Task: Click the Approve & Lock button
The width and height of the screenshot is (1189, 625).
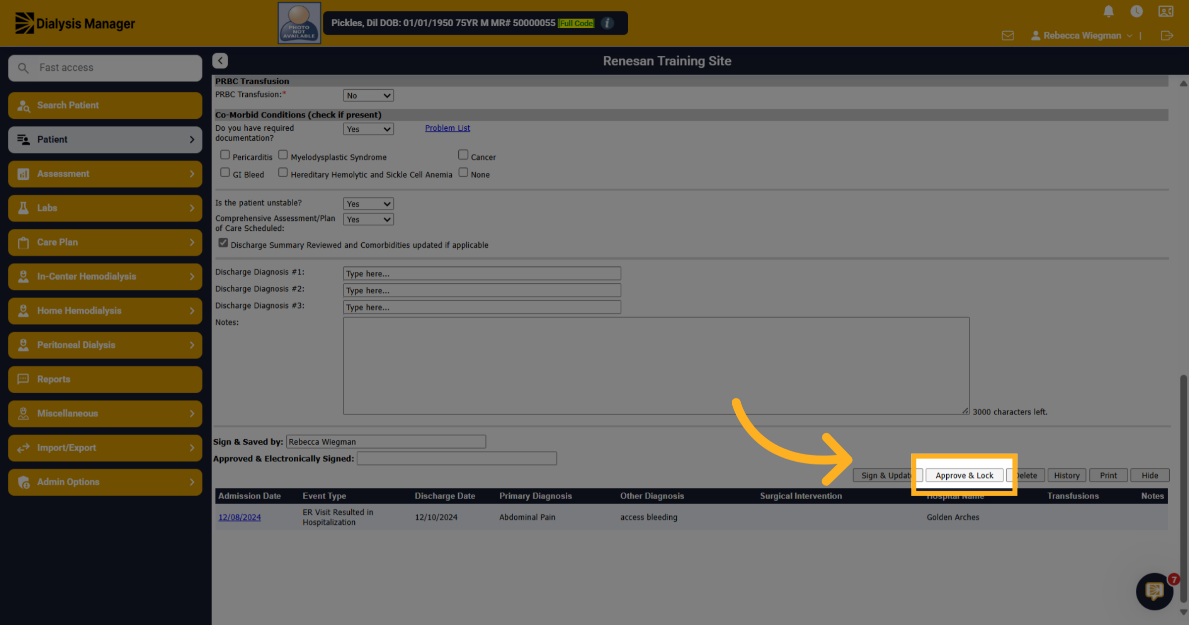Action: click(964, 475)
